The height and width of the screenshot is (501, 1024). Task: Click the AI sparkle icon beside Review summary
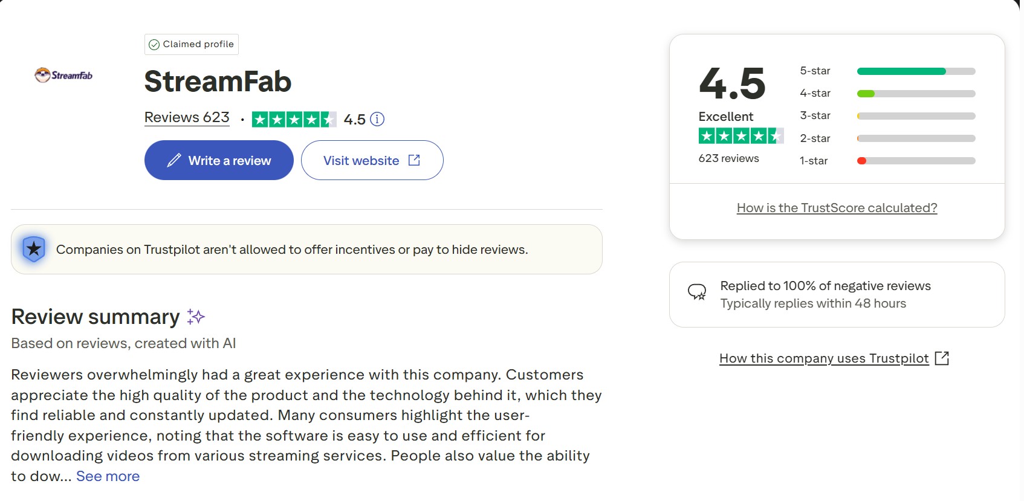[195, 315]
